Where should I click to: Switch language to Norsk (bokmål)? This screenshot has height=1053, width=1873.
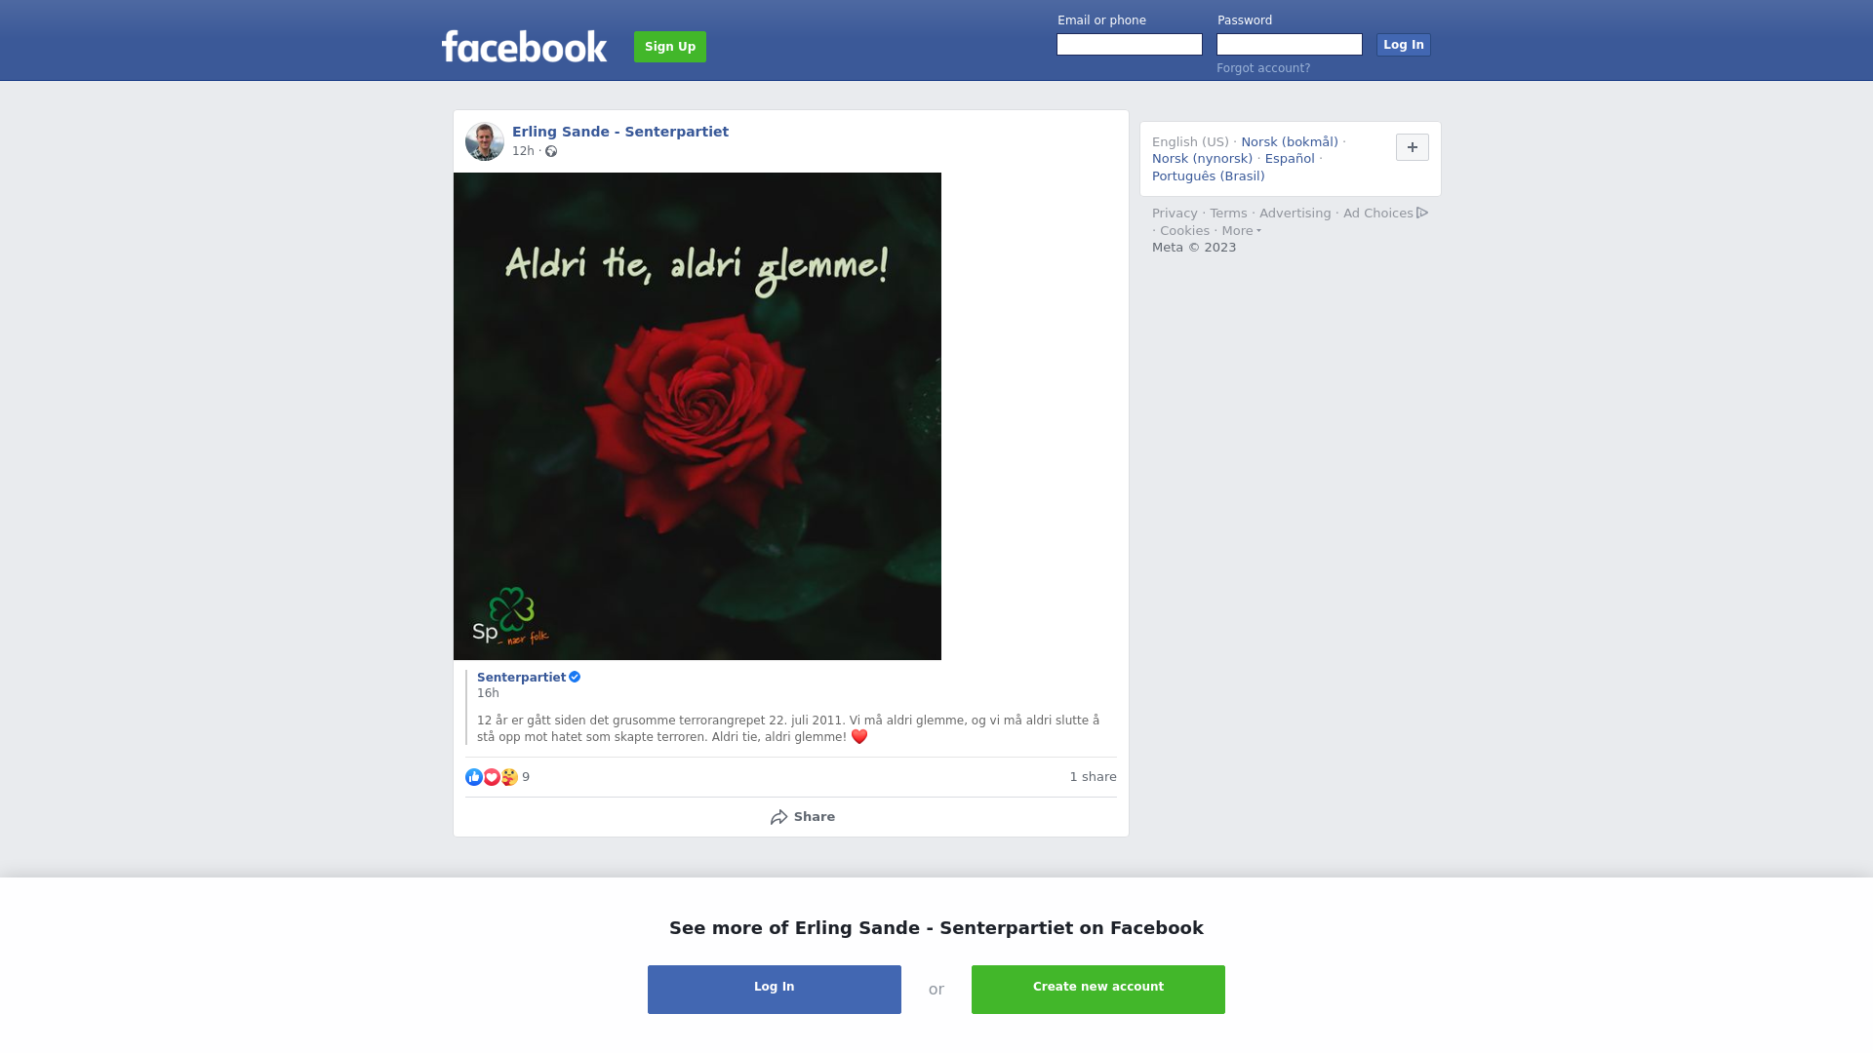(x=1290, y=142)
